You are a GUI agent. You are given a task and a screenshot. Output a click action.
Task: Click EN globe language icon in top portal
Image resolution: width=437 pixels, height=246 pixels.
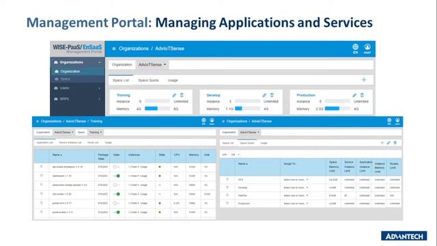355,49
